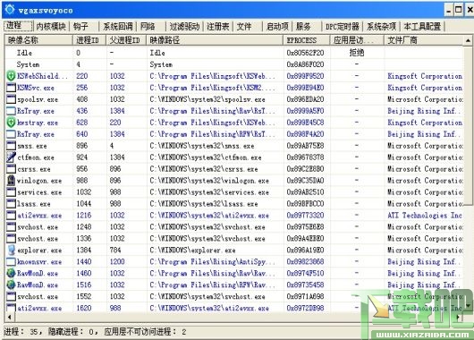
Task: Click the knownsvr.exe process name
Action: (39, 262)
